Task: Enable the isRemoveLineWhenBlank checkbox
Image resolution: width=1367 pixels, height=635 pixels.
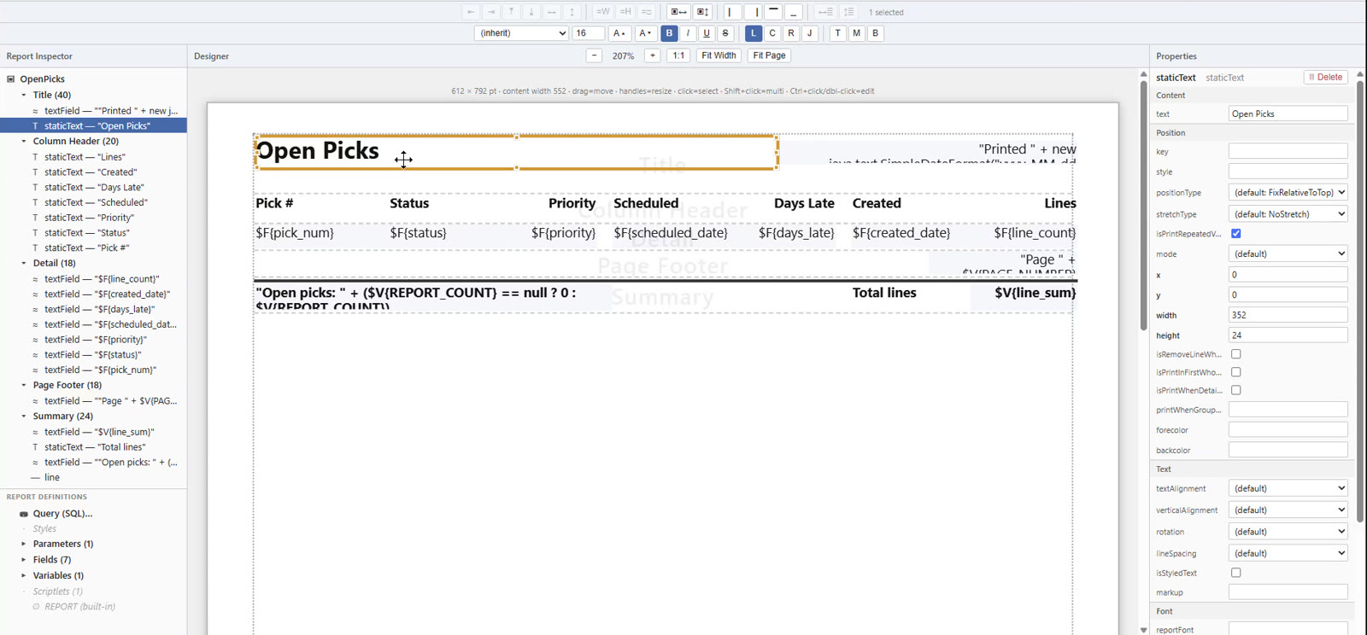Action: (x=1236, y=354)
